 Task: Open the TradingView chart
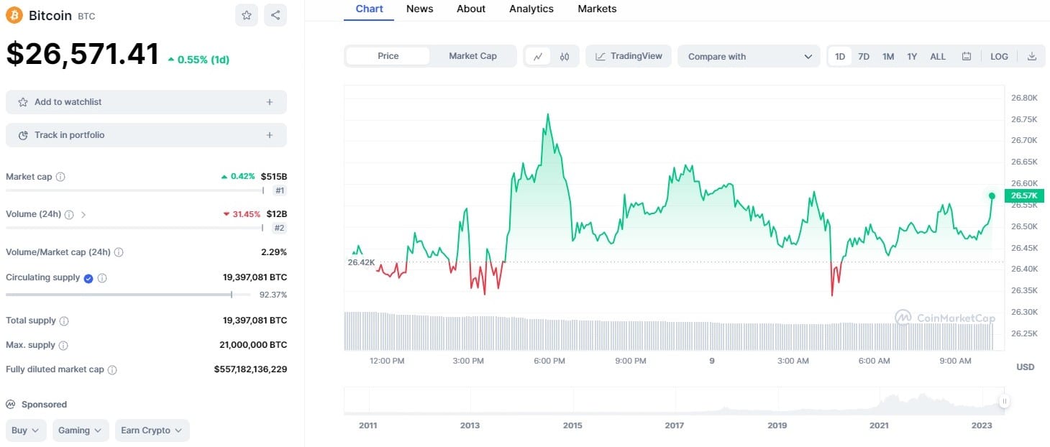pos(629,56)
